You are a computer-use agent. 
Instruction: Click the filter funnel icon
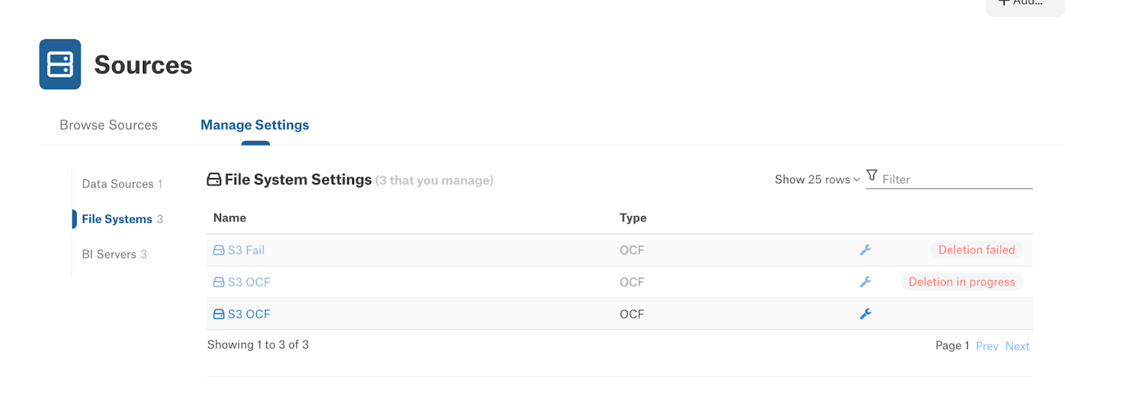(871, 175)
